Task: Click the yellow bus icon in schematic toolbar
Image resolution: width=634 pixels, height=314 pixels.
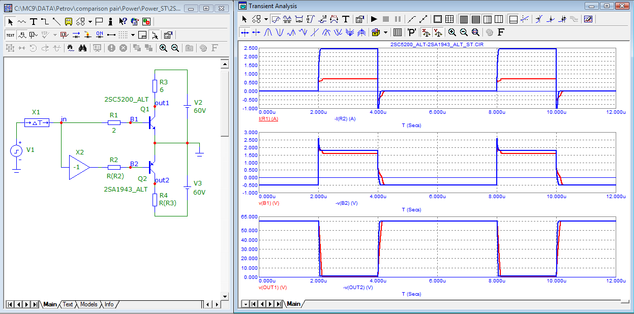Action: coord(69,22)
